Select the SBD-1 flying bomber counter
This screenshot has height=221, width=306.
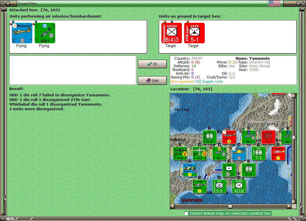coord(45,33)
